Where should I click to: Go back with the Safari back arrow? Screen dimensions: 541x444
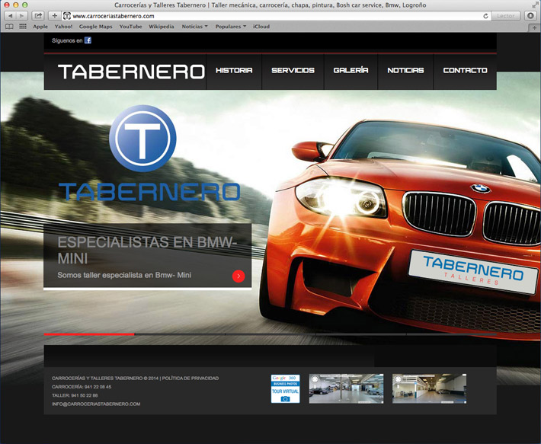point(10,16)
